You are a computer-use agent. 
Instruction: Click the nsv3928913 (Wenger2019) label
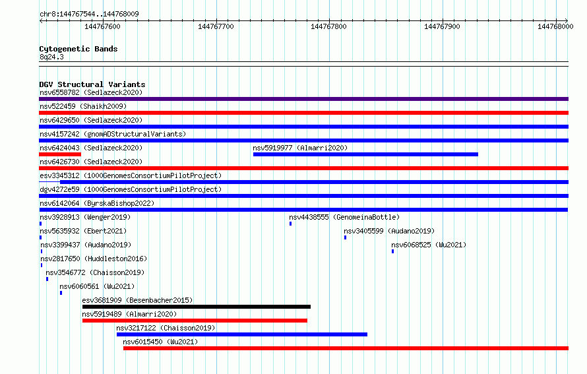85,217
